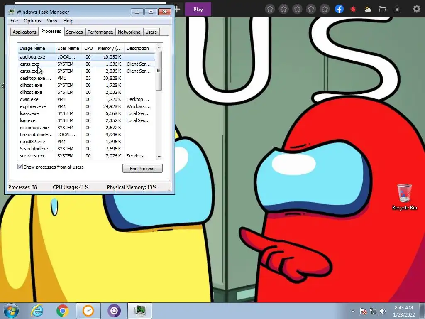
Task: Sort by the Memory column header
Action: (x=110, y=48)
